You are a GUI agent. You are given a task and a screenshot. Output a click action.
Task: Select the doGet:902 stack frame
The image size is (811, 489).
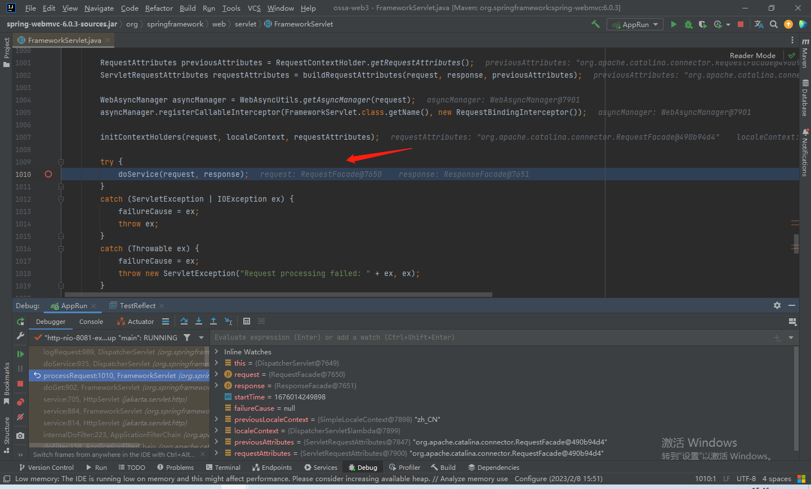tap(119, 387)
